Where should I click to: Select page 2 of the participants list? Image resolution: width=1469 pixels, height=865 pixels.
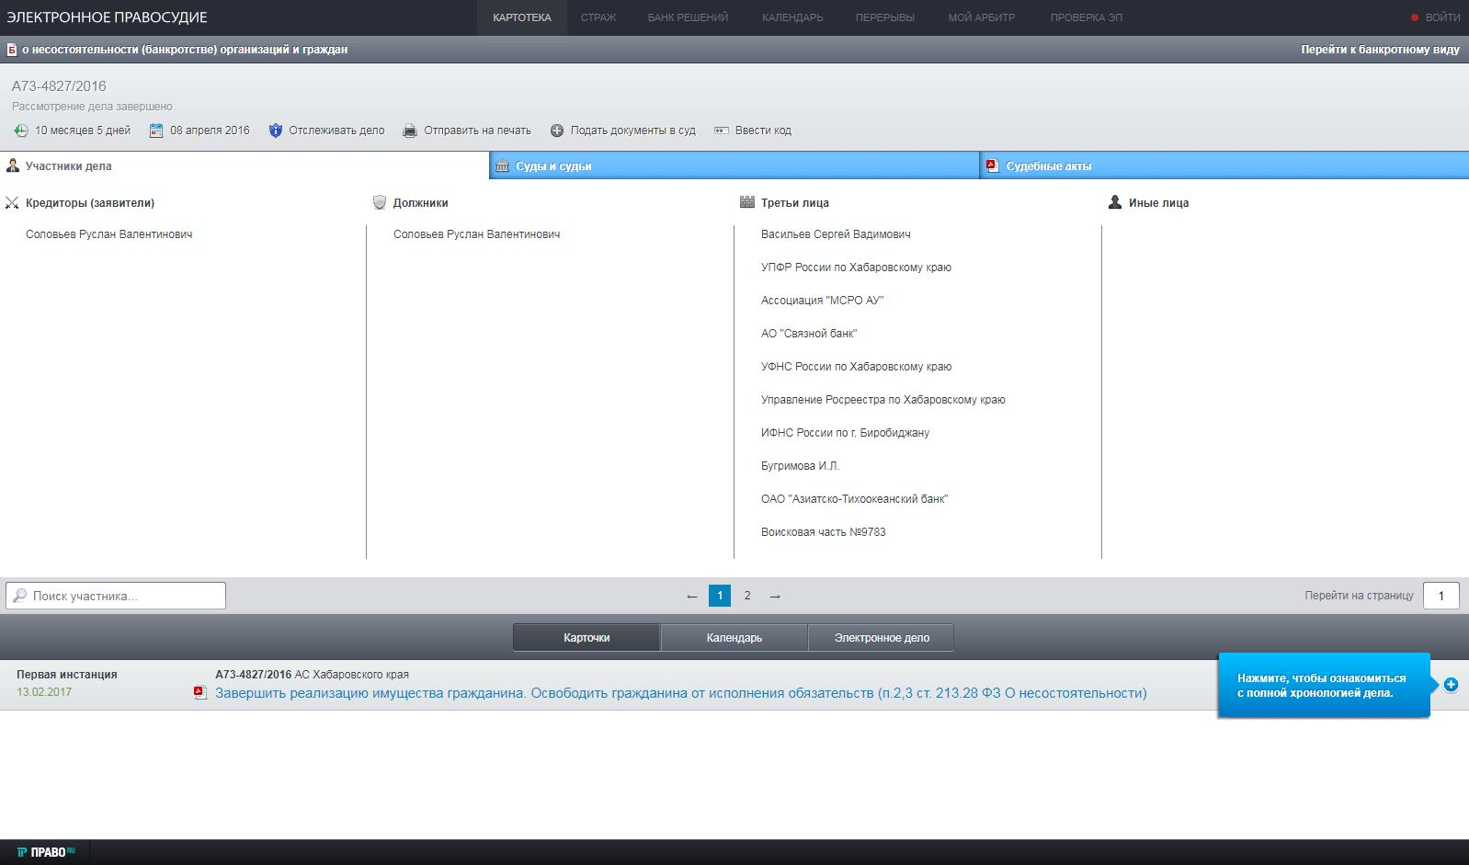click(x=747, y=596)
